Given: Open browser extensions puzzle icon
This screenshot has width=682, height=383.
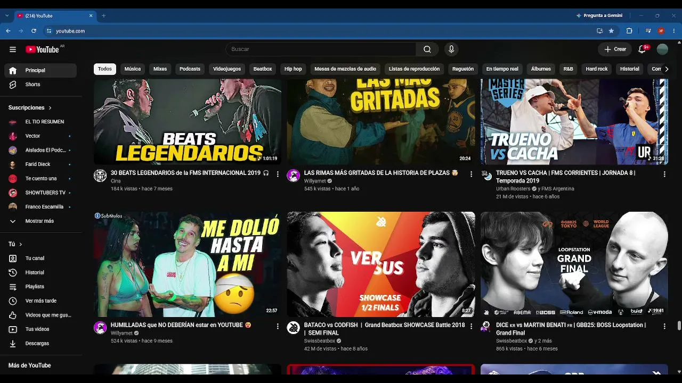Looking at the screenshot, I should pos(629,31).
